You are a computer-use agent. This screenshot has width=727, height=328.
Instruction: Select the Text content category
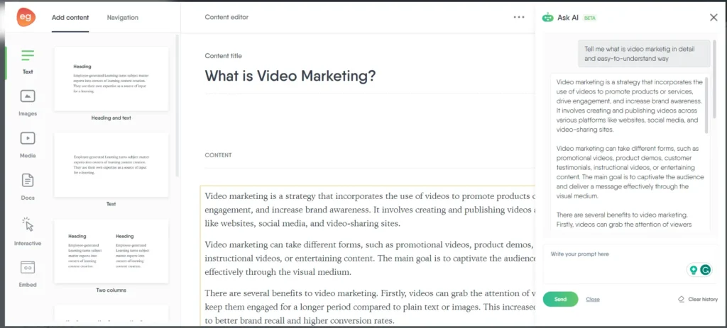point(28,62)
